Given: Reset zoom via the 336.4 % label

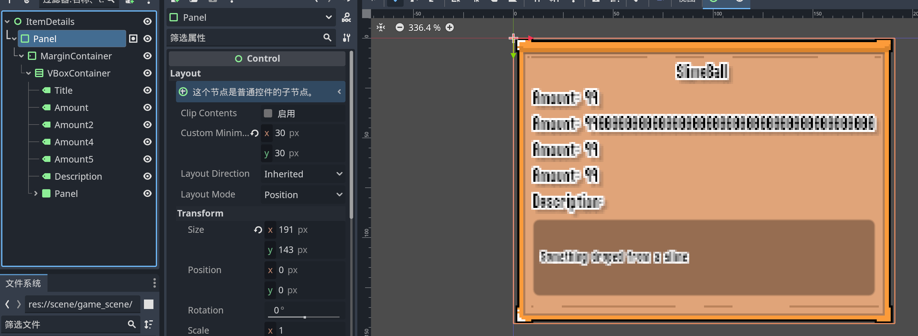Looking at the screenshot, I should [424, 27].
